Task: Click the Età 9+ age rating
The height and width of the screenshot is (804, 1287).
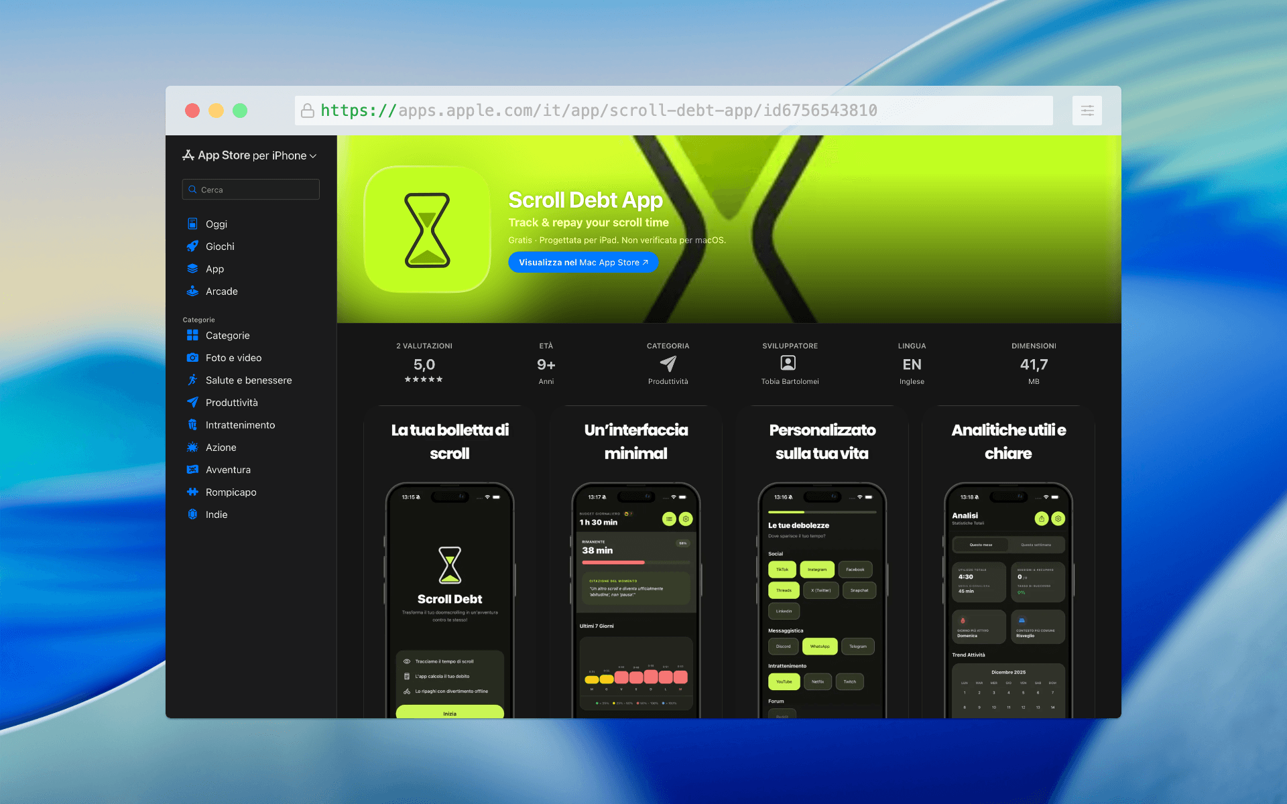Action: 546,364
